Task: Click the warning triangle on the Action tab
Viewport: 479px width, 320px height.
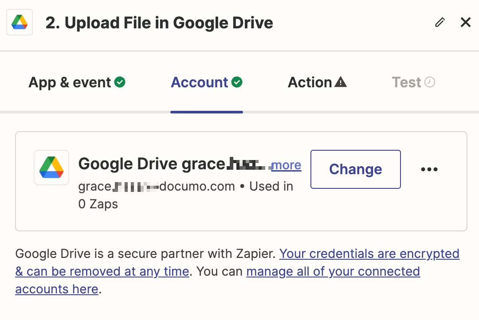Action: tap(341, 82)
